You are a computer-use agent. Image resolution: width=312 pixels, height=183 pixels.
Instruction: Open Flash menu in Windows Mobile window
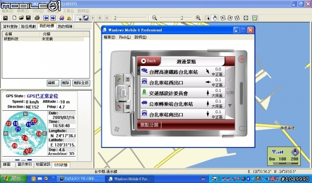click(125, 37)
